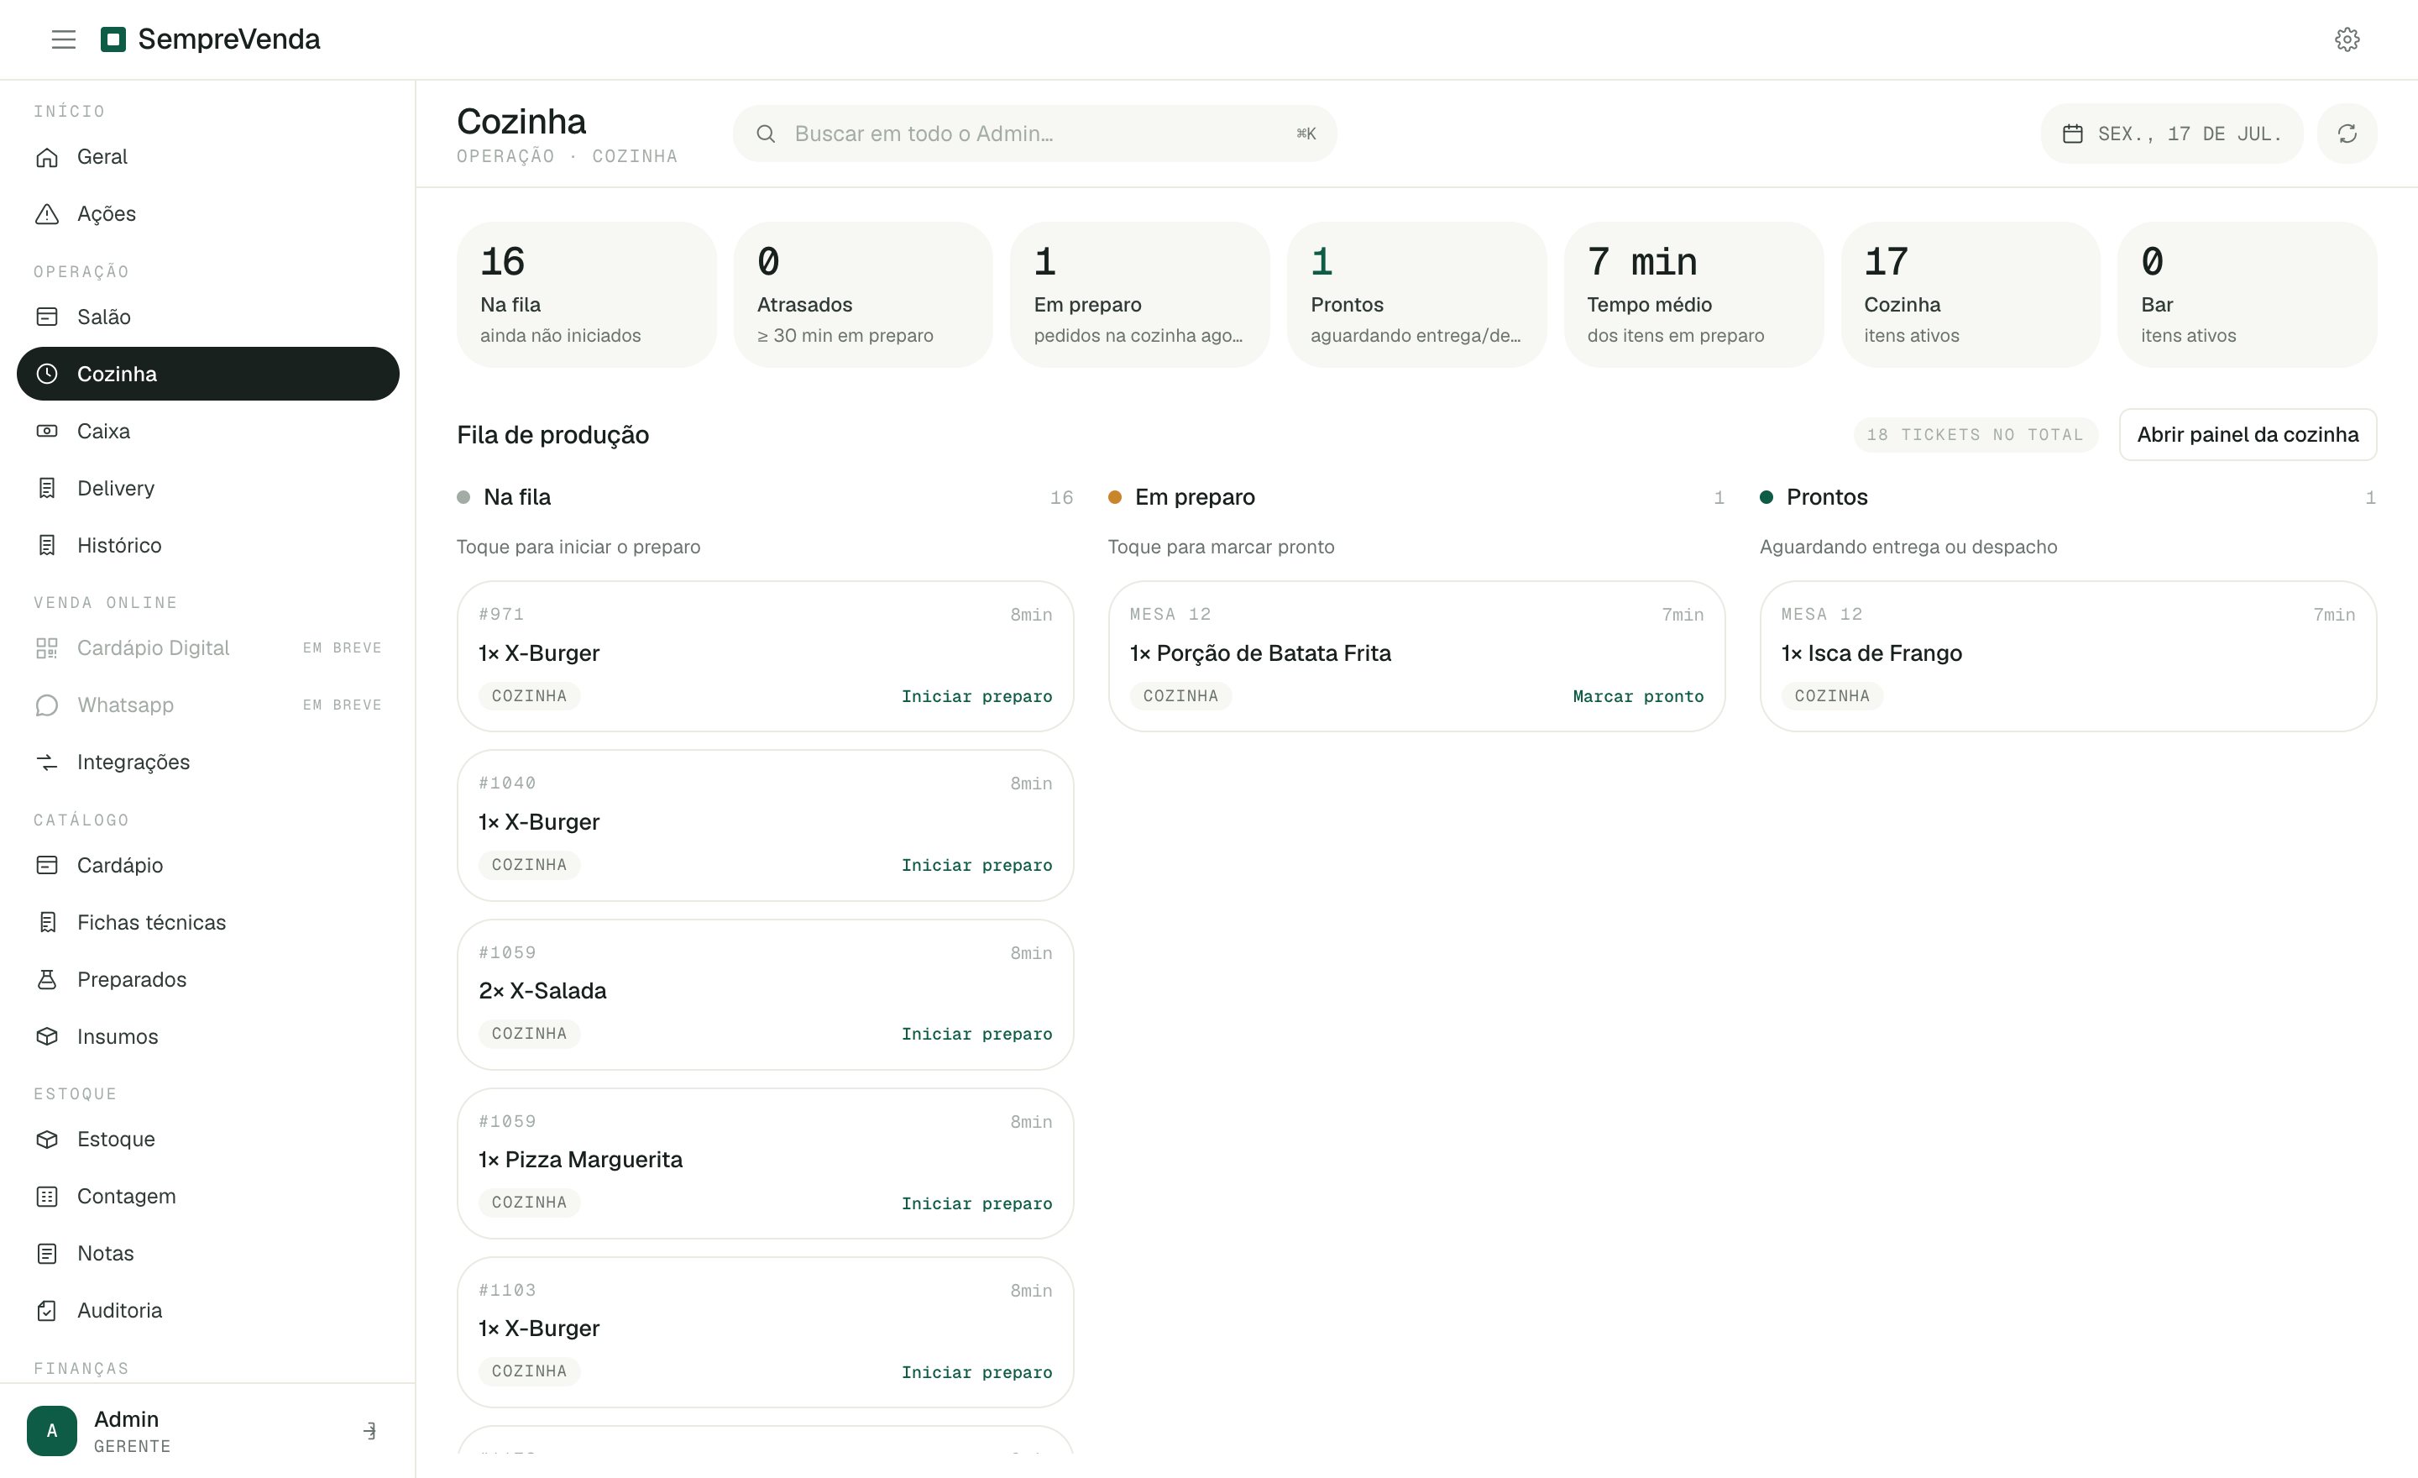
Task: Click the Delivery receipt icon
Action: coord(47,488)
